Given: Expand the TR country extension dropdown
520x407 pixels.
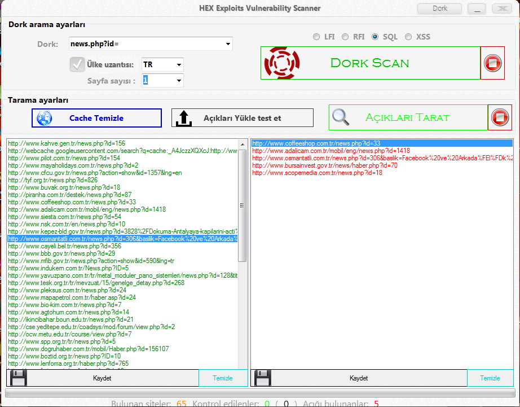Looking at the screenshot, I should [179, 65].
